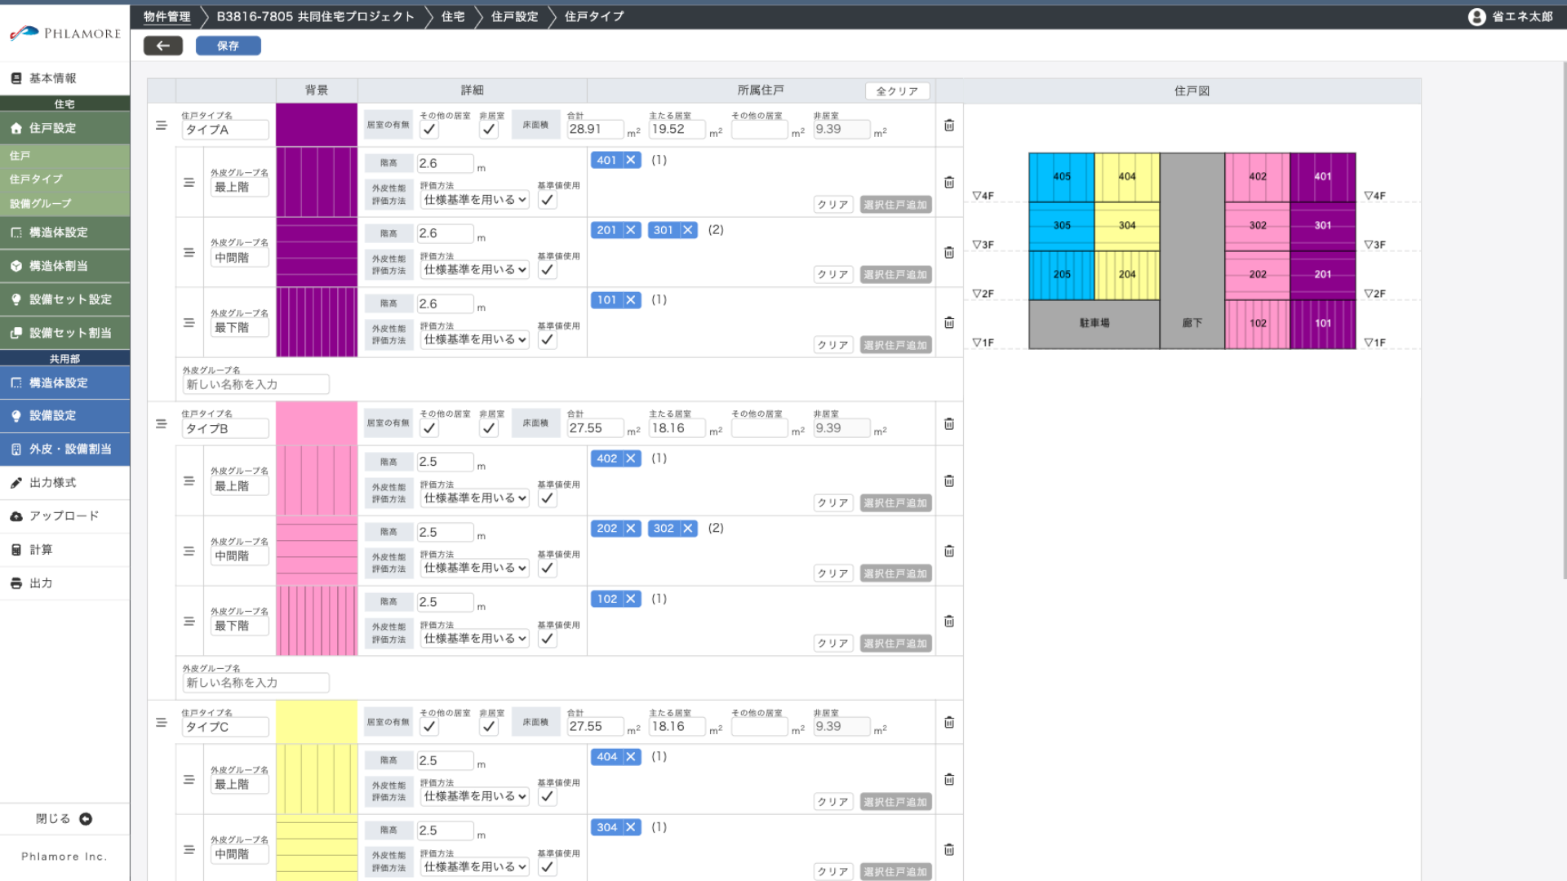
Task: Open 評価方法 dropdown for タイプB 中間階
Action: [x=475, y=569]
